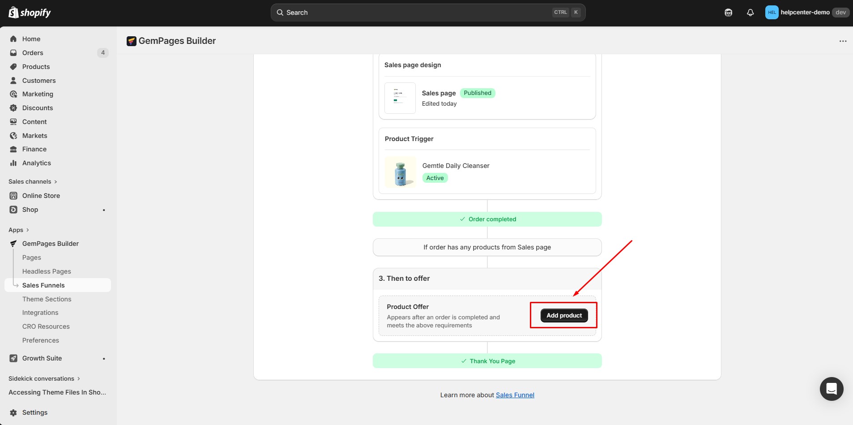Click inside the Search field
Viewport: 853px width, 425px height.
pos(428,12)
